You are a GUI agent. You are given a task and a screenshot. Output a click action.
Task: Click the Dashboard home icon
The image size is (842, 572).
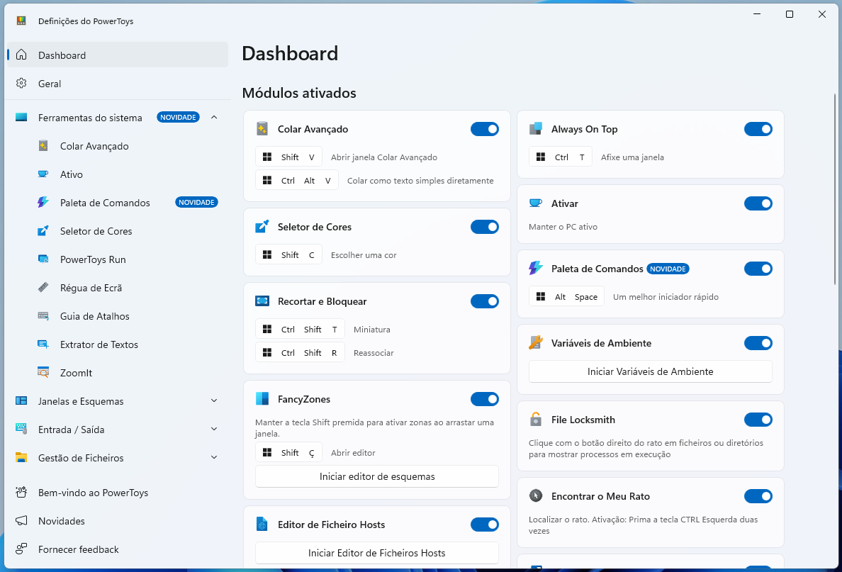(x=21, y=55)
